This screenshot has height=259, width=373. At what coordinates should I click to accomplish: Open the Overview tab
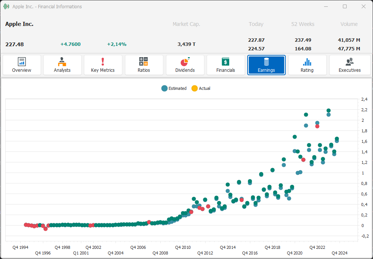tap(22, 65)
